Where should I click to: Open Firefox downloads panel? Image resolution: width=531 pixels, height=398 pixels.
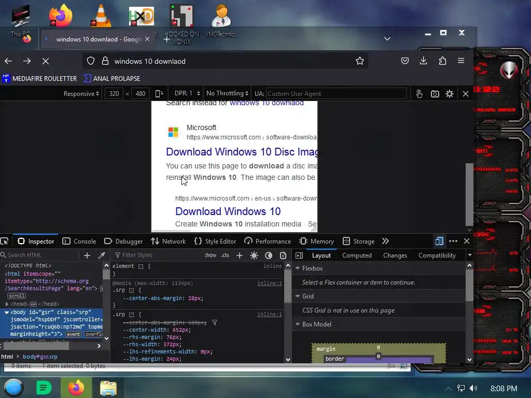423,61
